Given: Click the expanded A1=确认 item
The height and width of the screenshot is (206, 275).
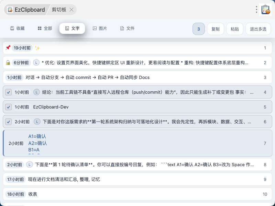Looking at the screenshot, I should (137, 143).
